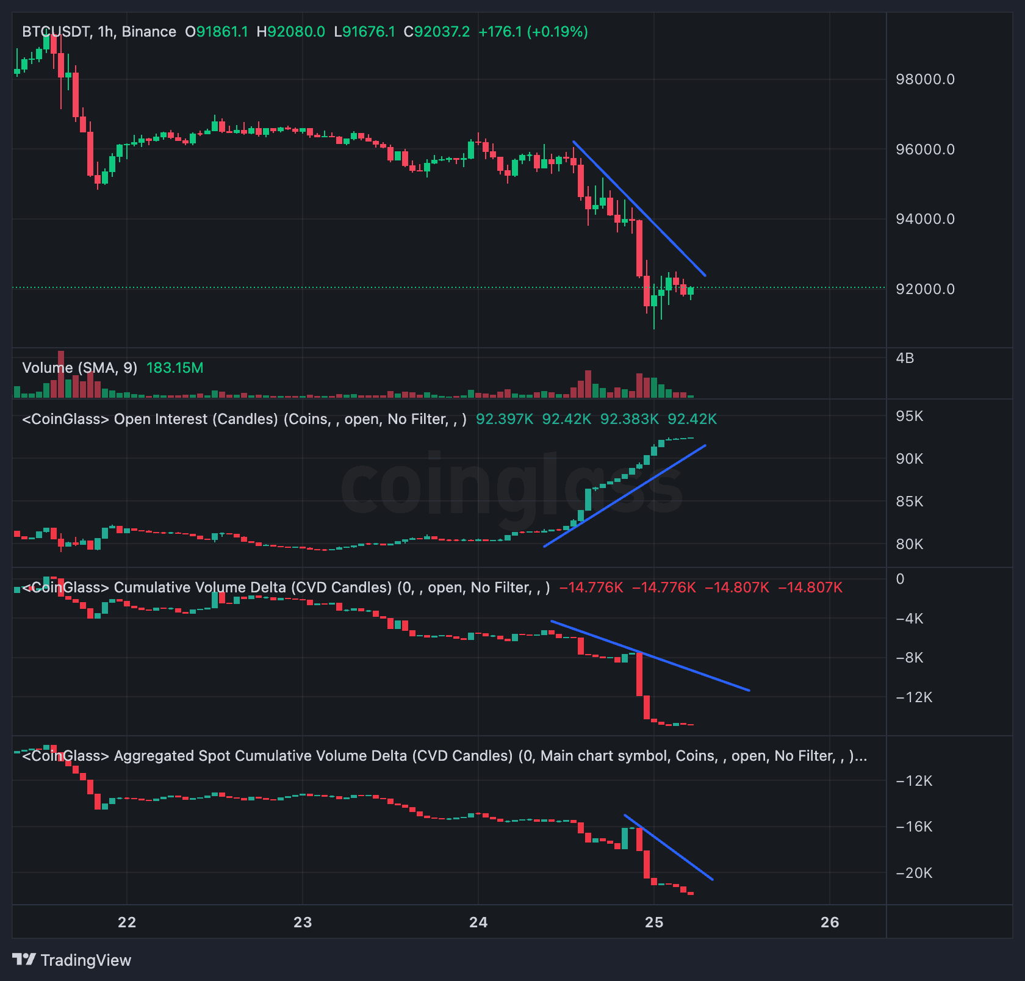Viewport: 1025px width, 981px height.
Task: Select the low value L91676.1
Action: (x=364, y=32)
